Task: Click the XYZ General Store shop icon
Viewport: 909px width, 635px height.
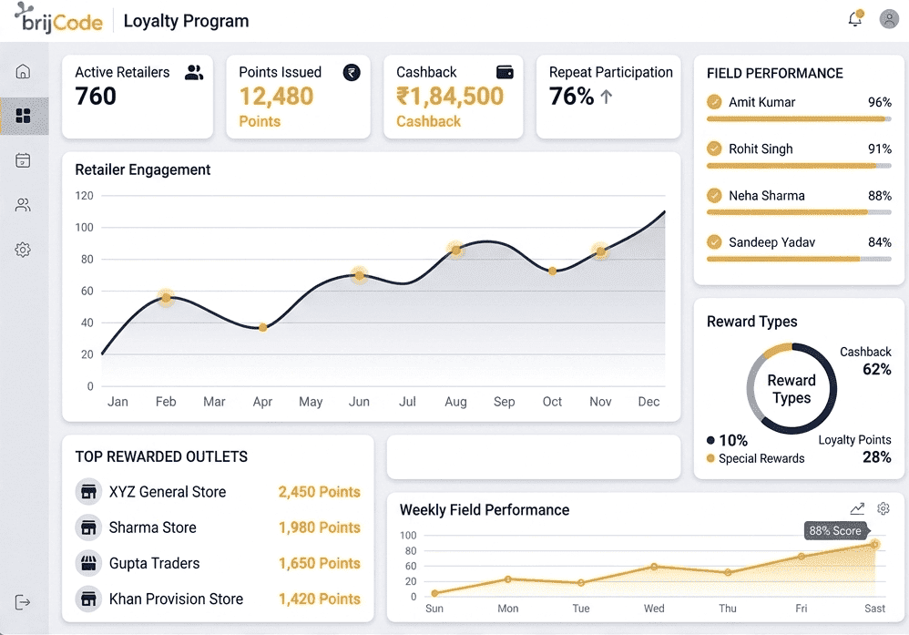Action: (x=88, y=492)
